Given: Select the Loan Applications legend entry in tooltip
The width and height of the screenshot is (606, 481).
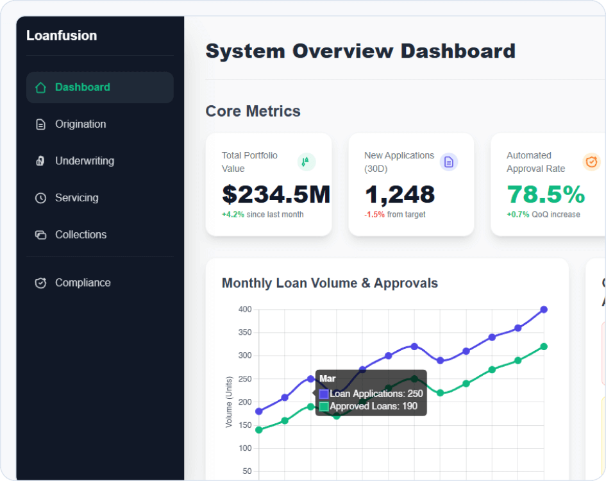Looking at the screenshot, I should (x=370, y=394).
